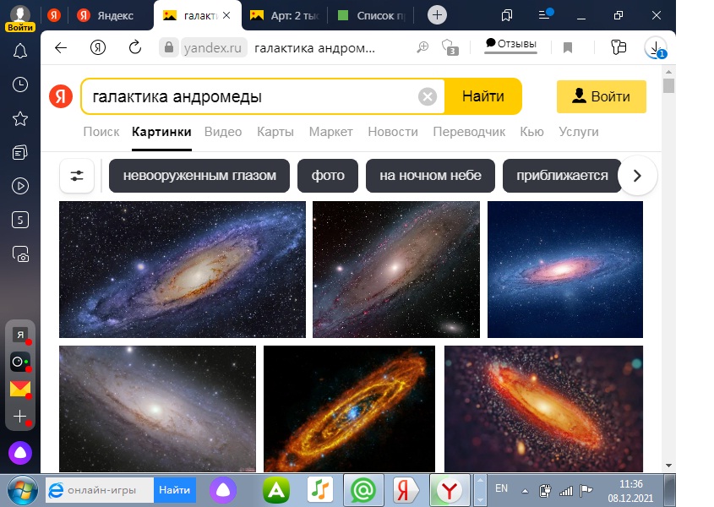Screen dimensions: 714x507
Task: Switch to Видео search tab
Action: 223,132
